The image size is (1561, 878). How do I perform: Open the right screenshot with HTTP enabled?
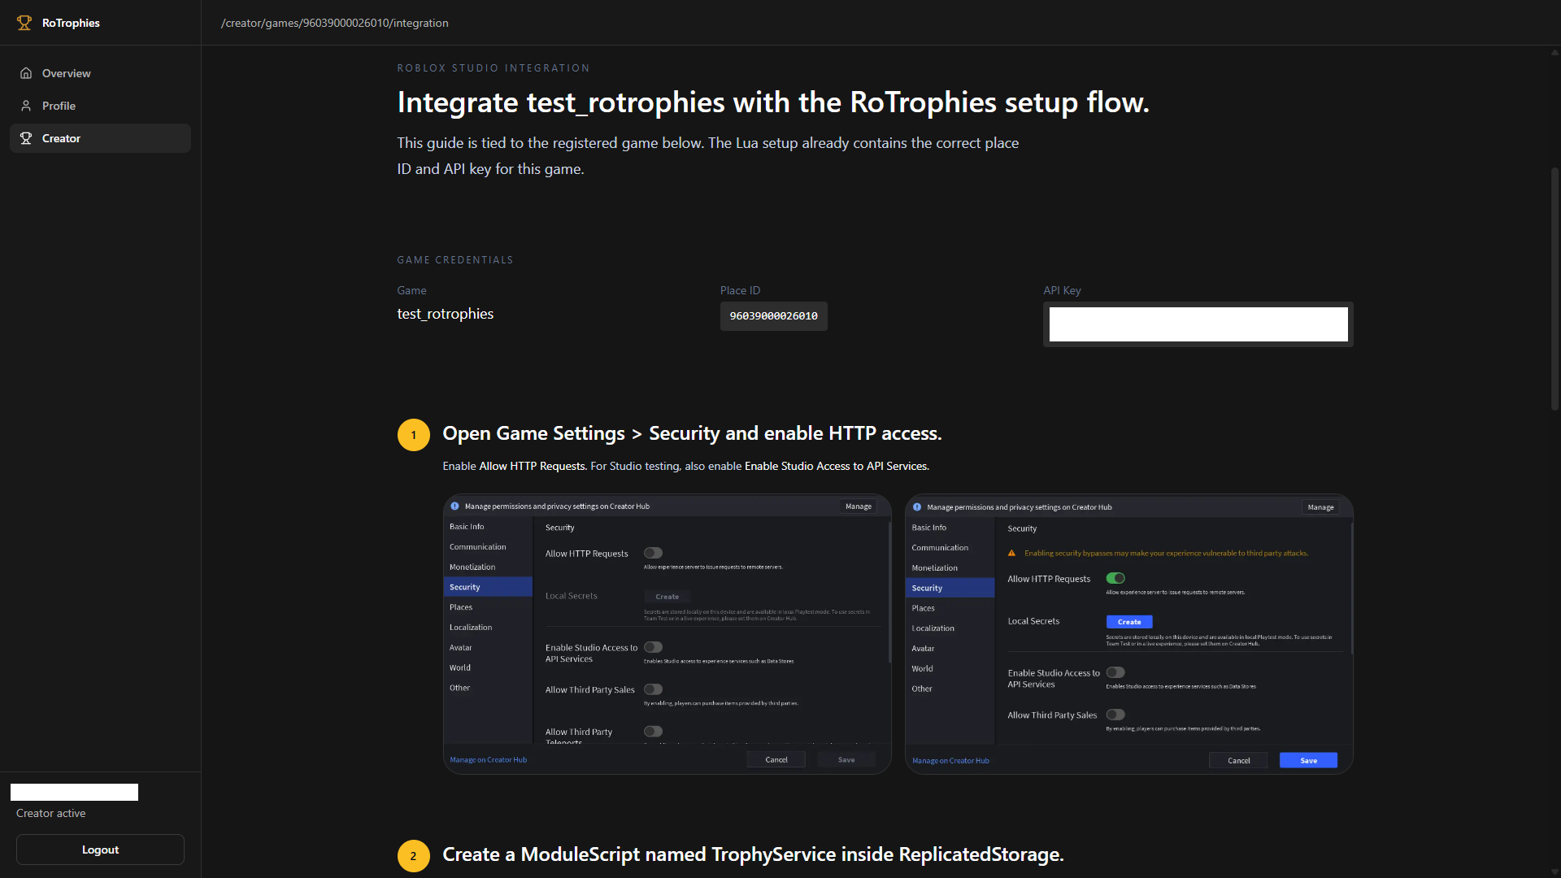click(x=1128, y=634)
